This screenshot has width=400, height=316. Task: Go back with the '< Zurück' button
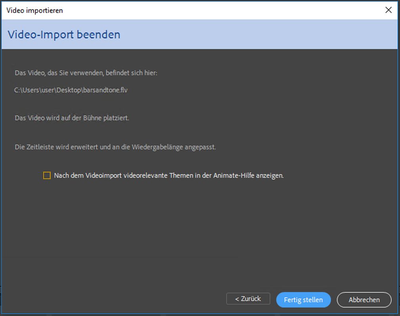pyautogui.click(x=248, y=299)
